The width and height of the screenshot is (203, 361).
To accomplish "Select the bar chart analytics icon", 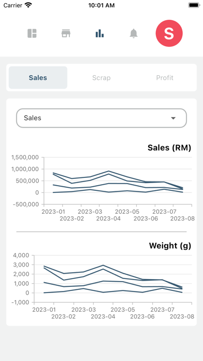I will coord(99,33).
